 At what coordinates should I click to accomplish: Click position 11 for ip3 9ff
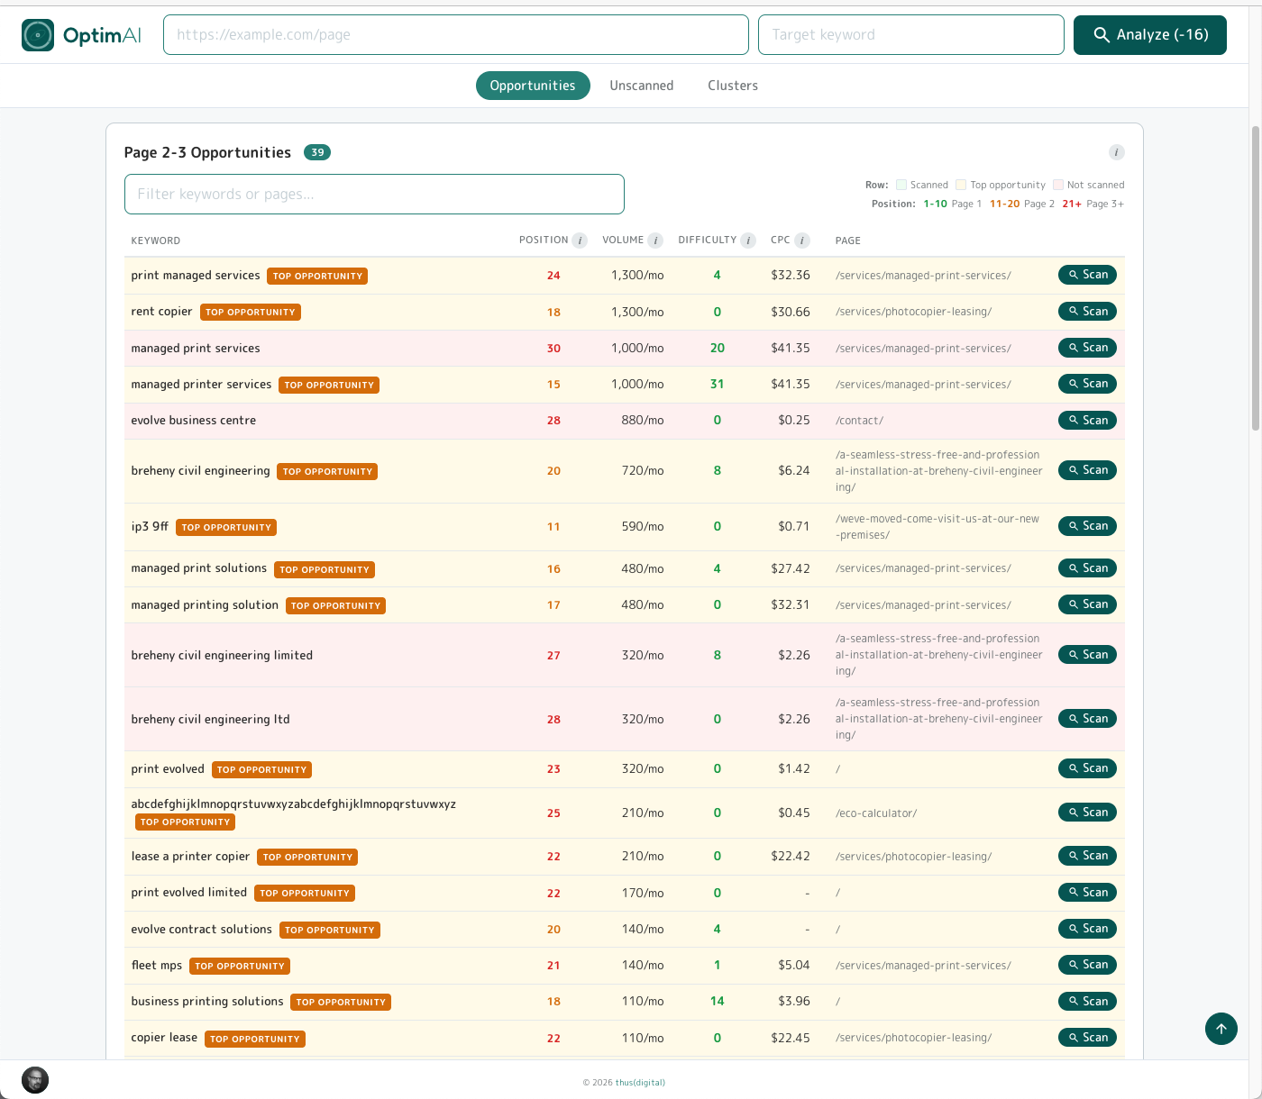pos(553,527)
